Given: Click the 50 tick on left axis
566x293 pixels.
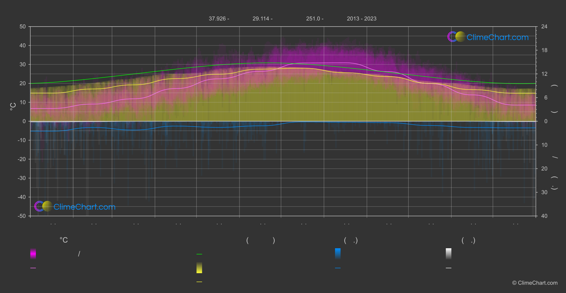Looking at the screenshot, I should [x=23, y=27].
